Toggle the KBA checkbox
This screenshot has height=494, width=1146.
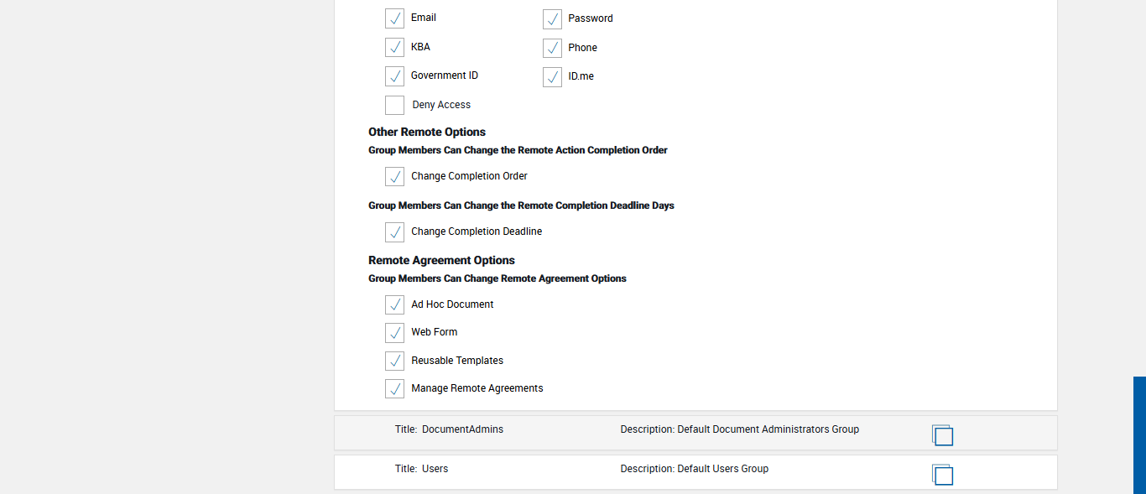tap(394, 48)
